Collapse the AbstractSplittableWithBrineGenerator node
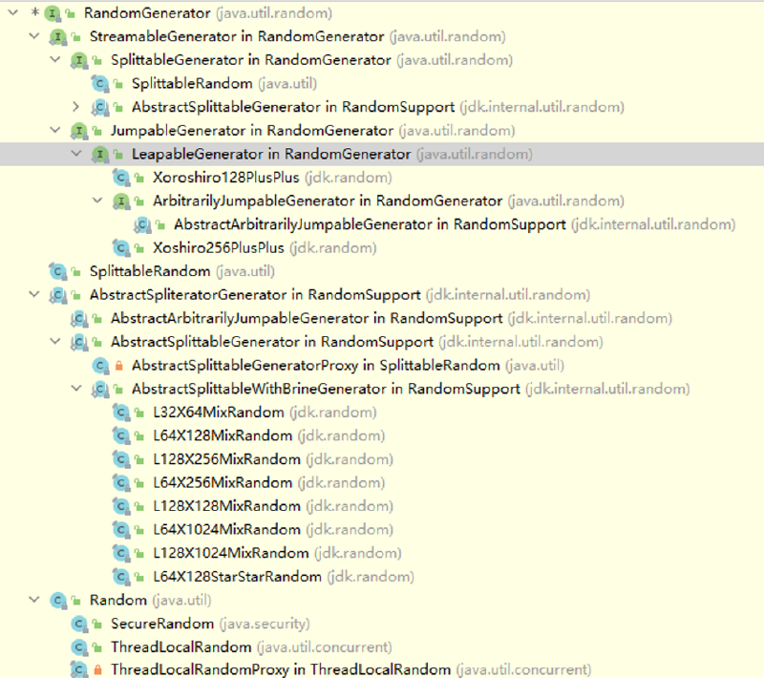Viewport: 764px width, 678px height. coord(76,390)
